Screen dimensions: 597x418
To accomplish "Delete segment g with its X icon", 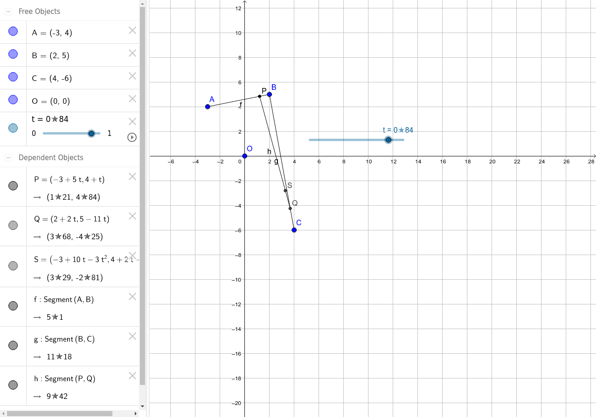I will 132,336.
